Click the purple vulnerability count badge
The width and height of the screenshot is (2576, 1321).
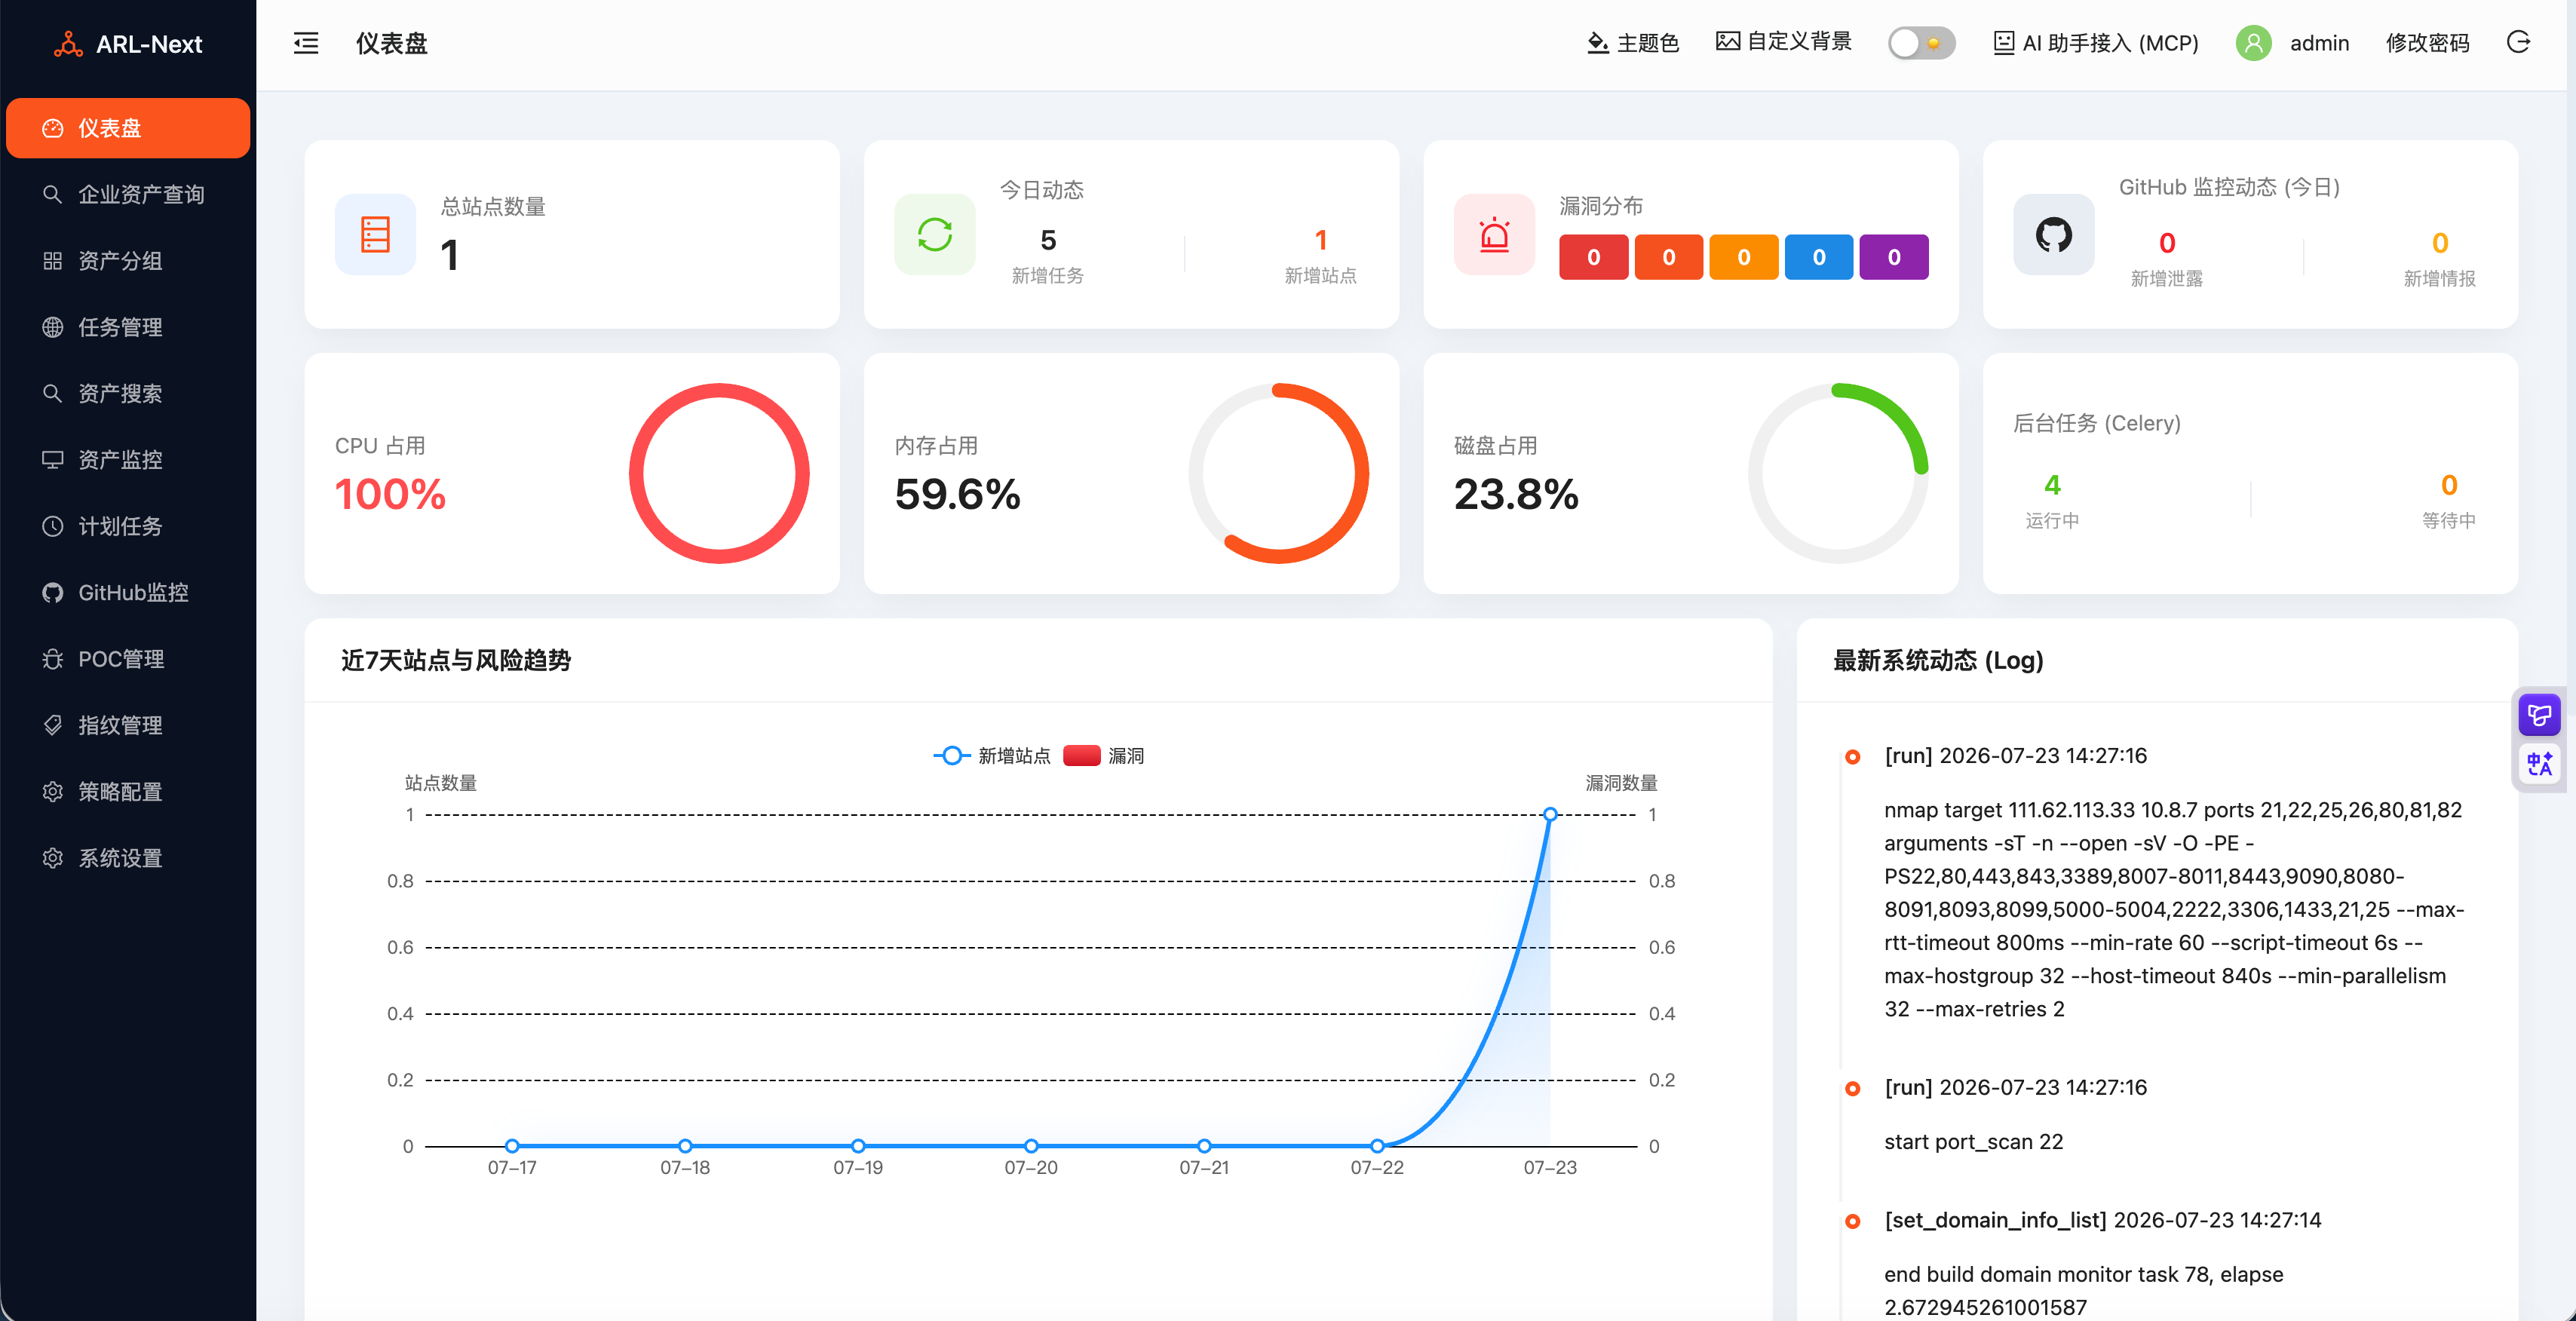pos(1893,257)
